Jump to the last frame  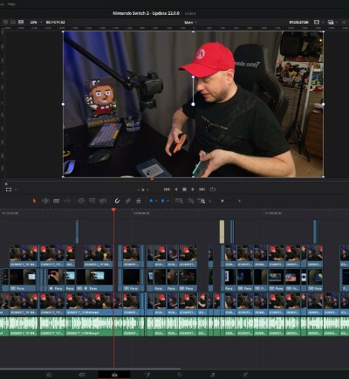point(202,189)
